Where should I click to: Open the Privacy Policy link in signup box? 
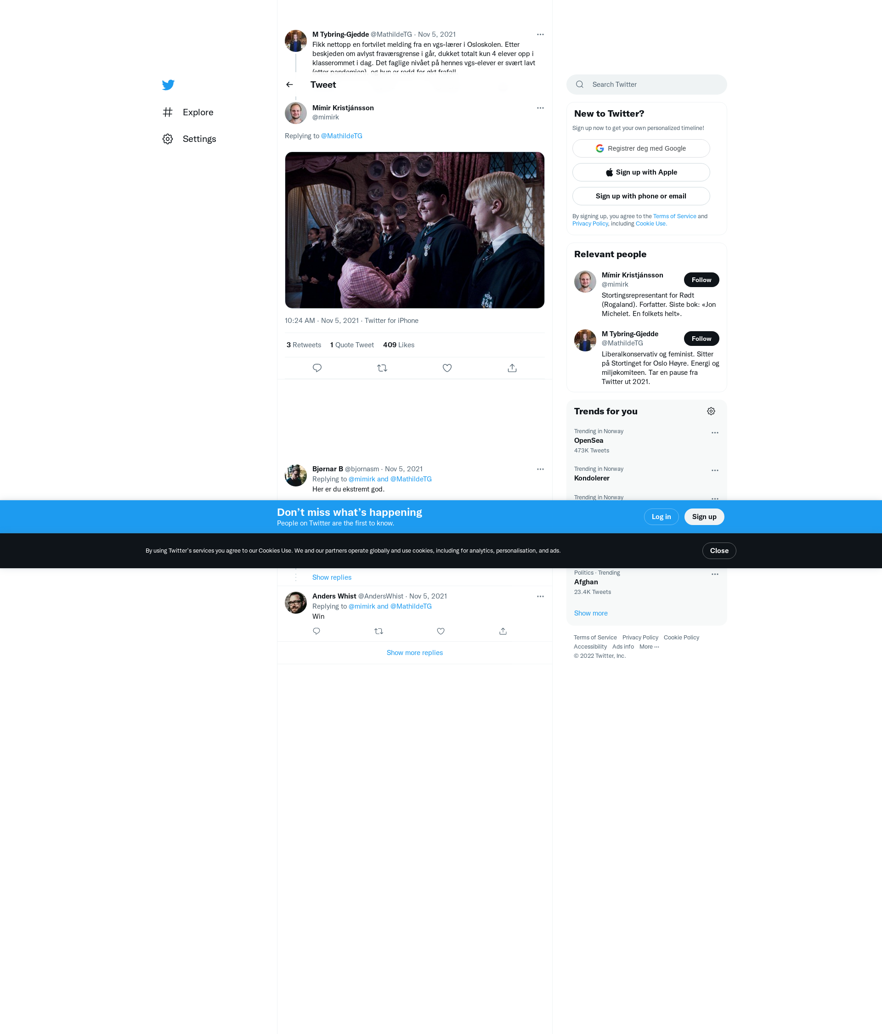point(590,224)
